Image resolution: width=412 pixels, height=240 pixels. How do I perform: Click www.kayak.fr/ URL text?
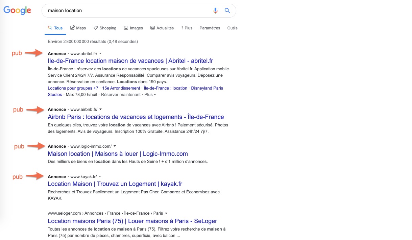coord(83,177)
